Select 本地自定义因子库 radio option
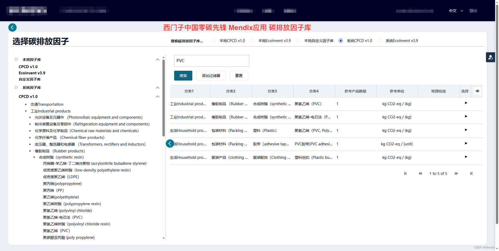The width and height of the screenshot is (499, 251). coord(298,41)
